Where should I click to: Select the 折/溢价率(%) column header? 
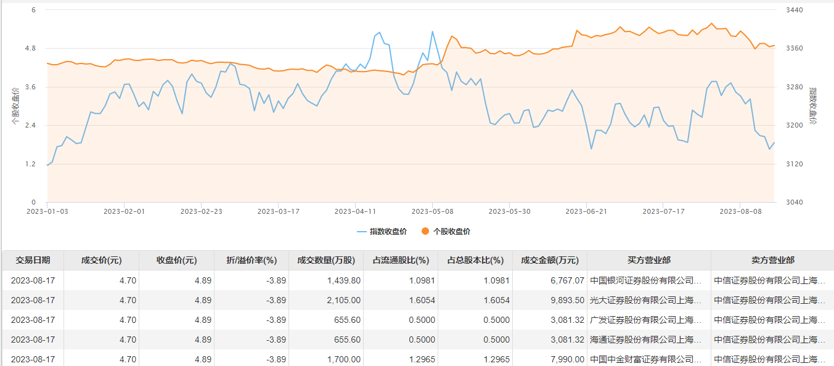coord(251,261)
